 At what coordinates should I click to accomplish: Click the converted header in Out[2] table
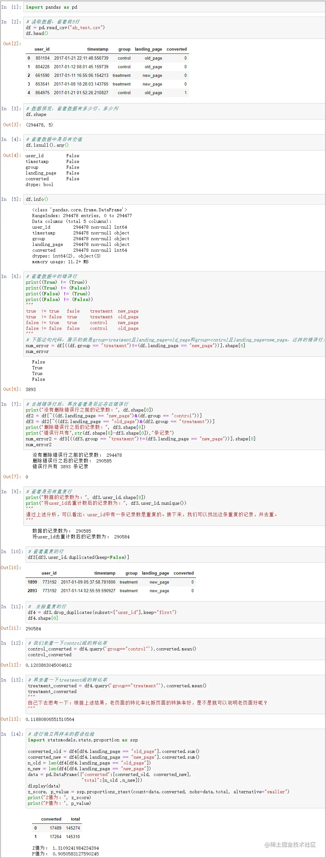tap(177, 49)
